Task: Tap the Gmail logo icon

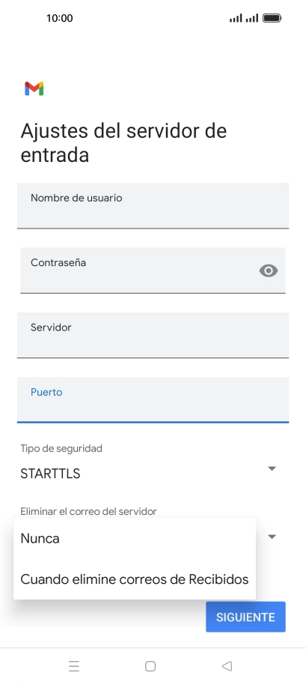Action: (34, 88)
